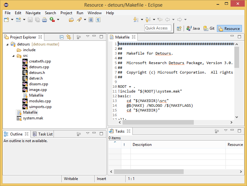Screen dimensions: 247x186
Task: Switch to the Task List tab
Action: (43, 134)
